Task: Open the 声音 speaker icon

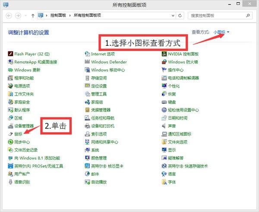Action: pyautogui.click(x=164, y=126)
